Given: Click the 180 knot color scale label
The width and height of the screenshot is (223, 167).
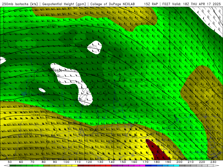Looking at the screenshot, I should pyautogui.click(x=157, y=162).
